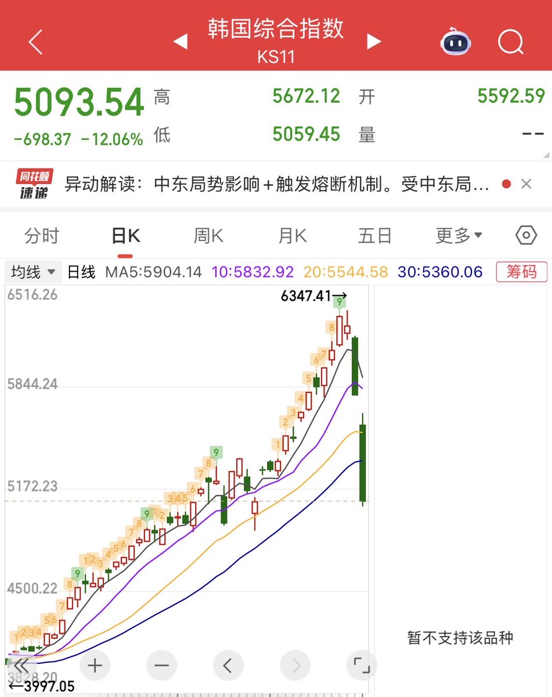This screenshot has height=697, width=552.
Task: Tap the open value 5592.59
Action: (x=511, y=96)
